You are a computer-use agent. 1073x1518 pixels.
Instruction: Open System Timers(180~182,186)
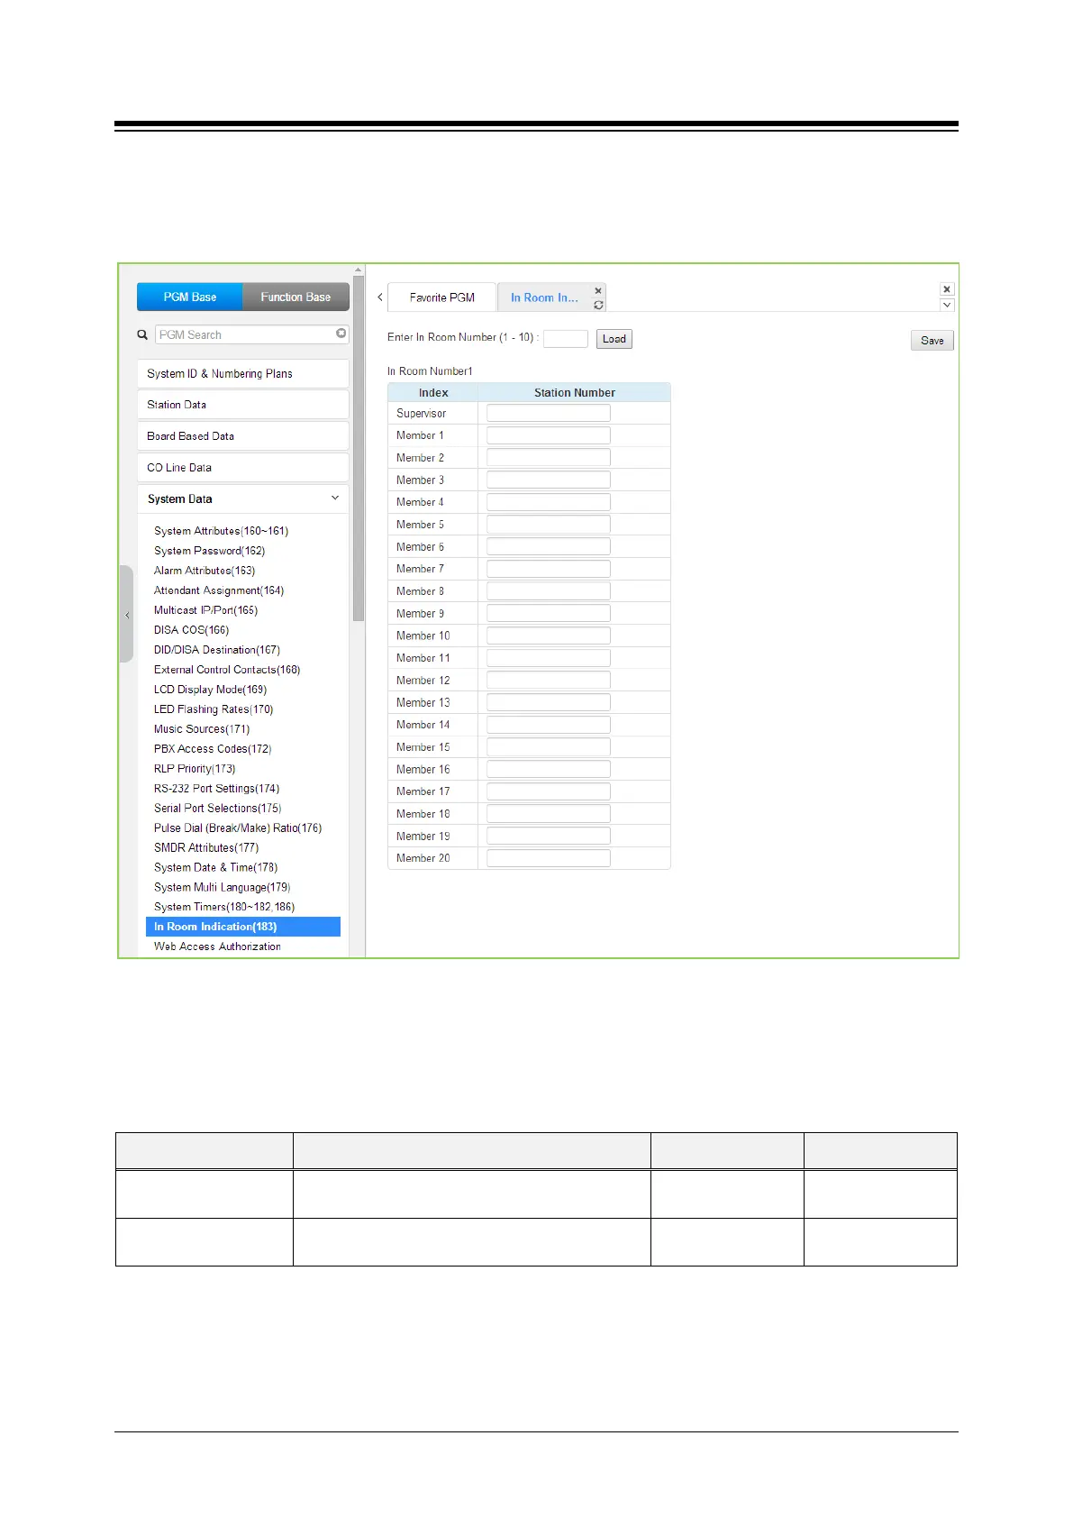(224, 908)
